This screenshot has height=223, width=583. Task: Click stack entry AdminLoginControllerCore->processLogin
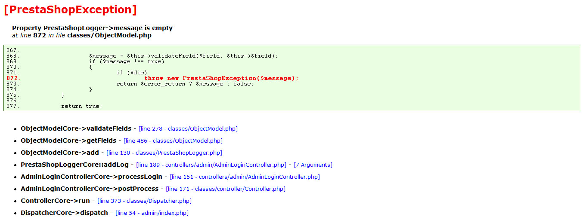tap(91, 177)
